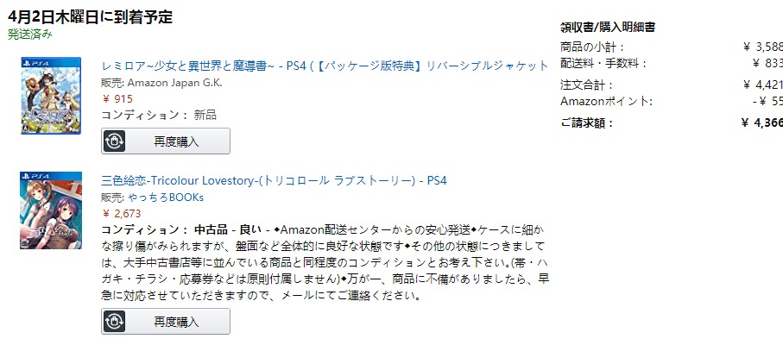Click the ご請求額 label in the summary
The width and height of the screenshot is (783, 345).
point(587,122)
